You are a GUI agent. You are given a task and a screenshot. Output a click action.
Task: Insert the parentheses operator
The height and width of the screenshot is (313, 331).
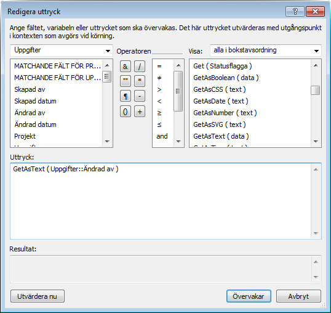coord(126,112)
